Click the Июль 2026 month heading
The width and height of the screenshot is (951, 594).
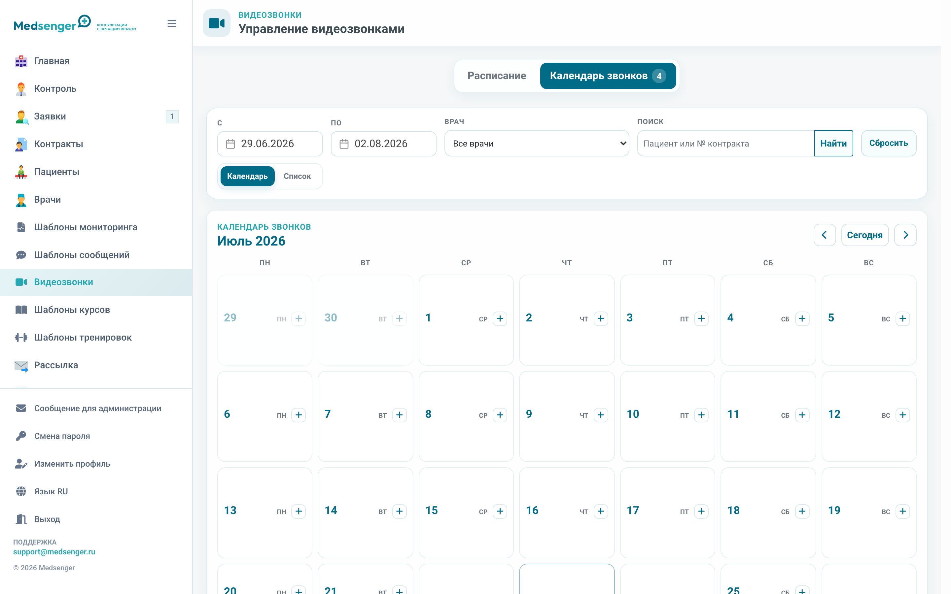tap(251, 241)
